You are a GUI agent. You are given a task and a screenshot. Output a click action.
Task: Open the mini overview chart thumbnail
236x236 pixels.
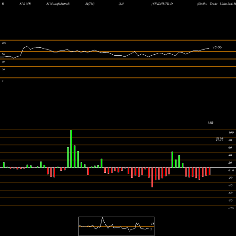(117, 226)
